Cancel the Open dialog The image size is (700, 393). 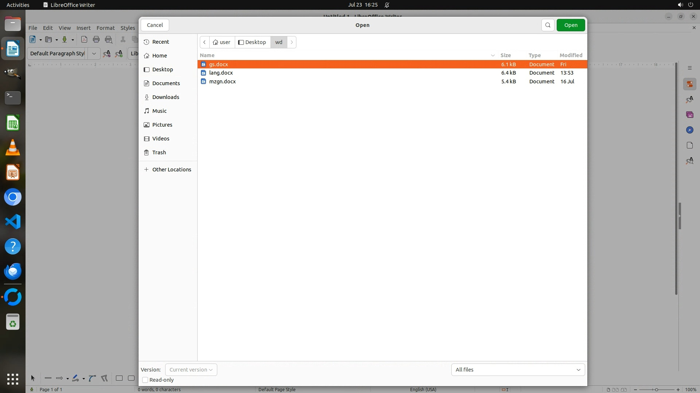155,25
